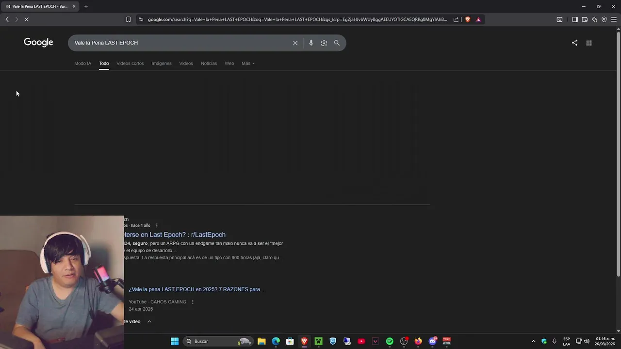Search by image with Google Lens
The height and width of the screenshot is (349, 621).
tap(324, 43)
